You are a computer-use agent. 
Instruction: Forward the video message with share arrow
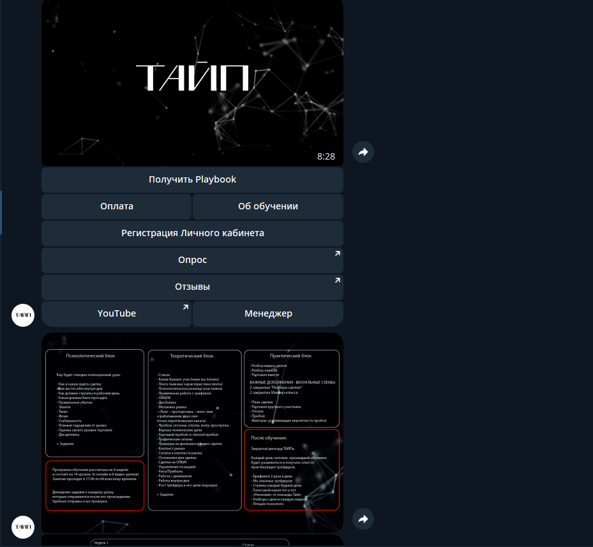click(x=363, y=152)
